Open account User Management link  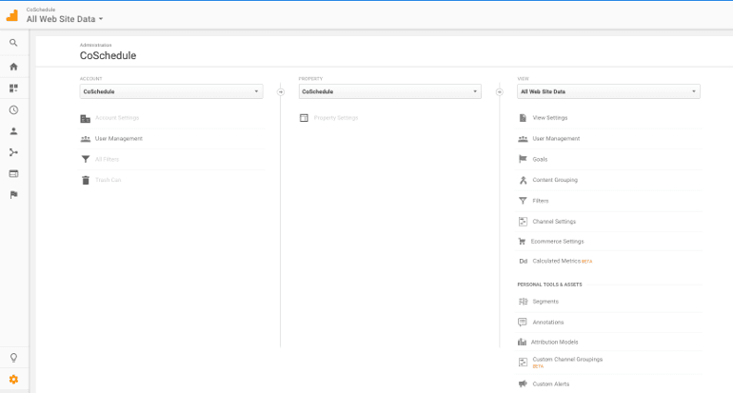tap(119, 139)
